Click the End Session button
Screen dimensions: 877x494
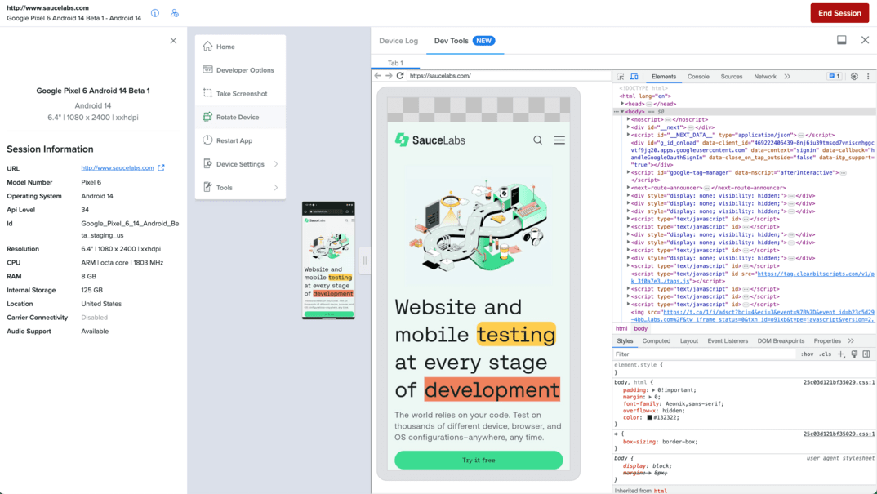pyautogui.click(x=839, y=13)
